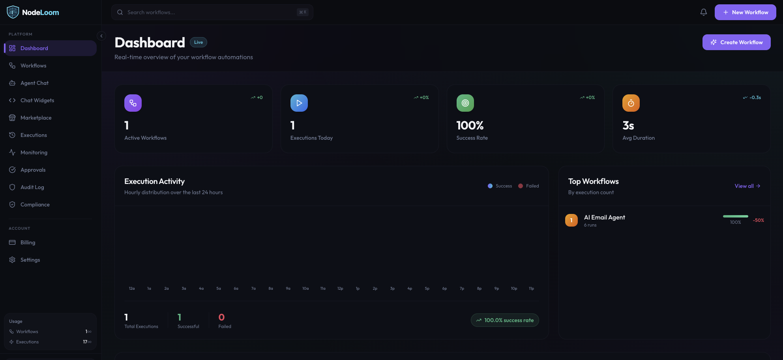Click the AI Email Agent 100% progress bar
Viewport: 783px width, 360px height.
735,216
